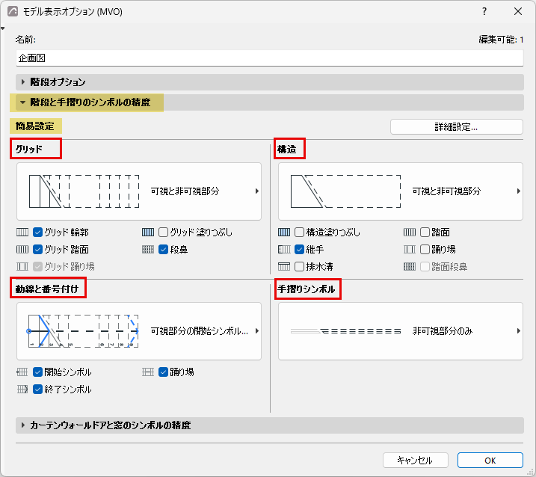Expand 階段オプション section
This screenshot has height=477, width=536.
point(270,82)
